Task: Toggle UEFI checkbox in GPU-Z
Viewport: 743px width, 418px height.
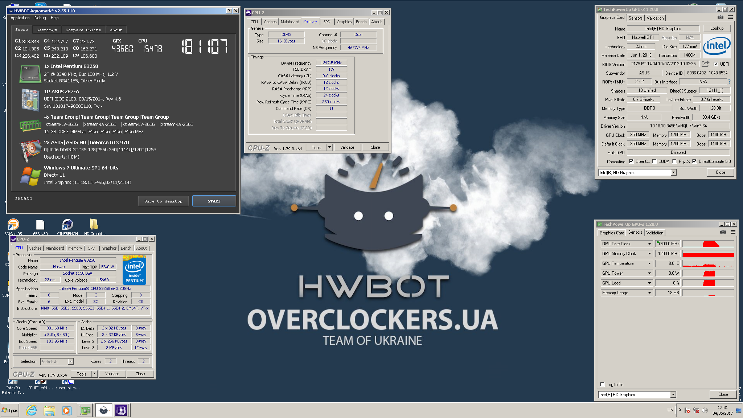Action: click(x=716, y=64)
